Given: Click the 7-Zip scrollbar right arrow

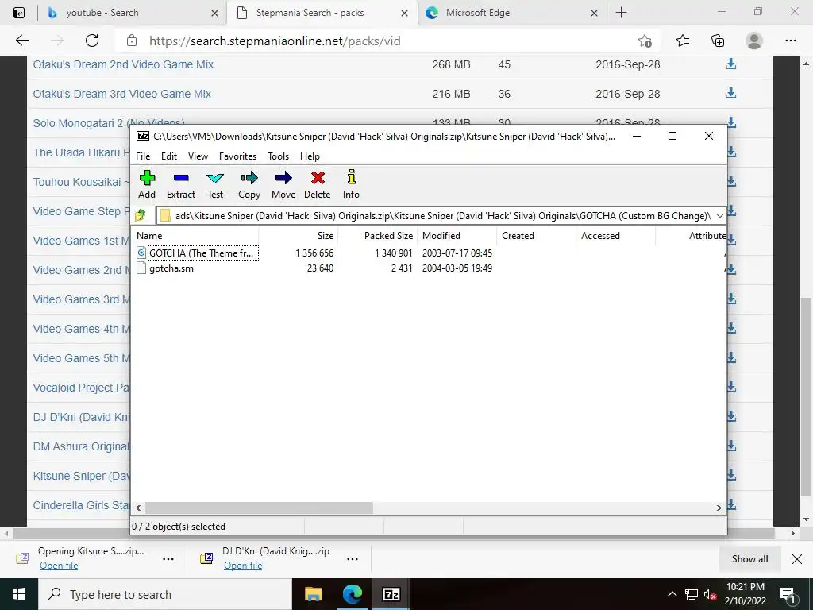Looking at the screenshot, I should coord(719,508).
